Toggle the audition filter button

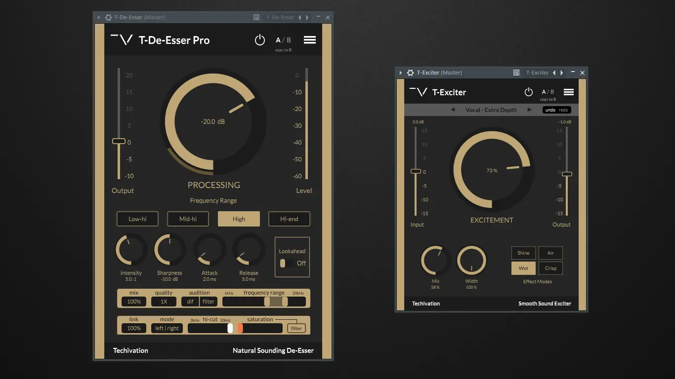pyautogui.click(x=209, y=302)
